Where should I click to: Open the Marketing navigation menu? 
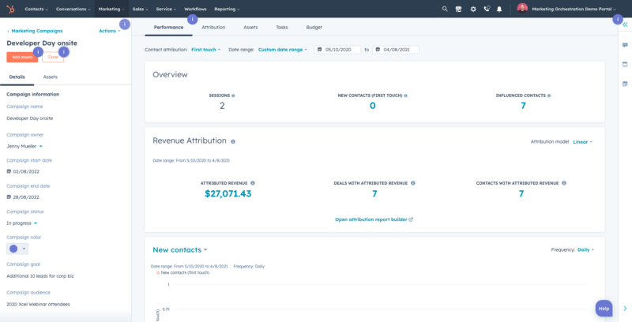tap(111, 9)
